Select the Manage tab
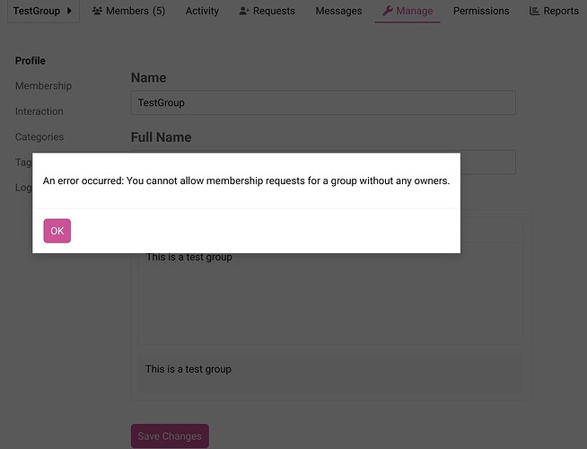The image size is (587, 449). pos(407,11)
